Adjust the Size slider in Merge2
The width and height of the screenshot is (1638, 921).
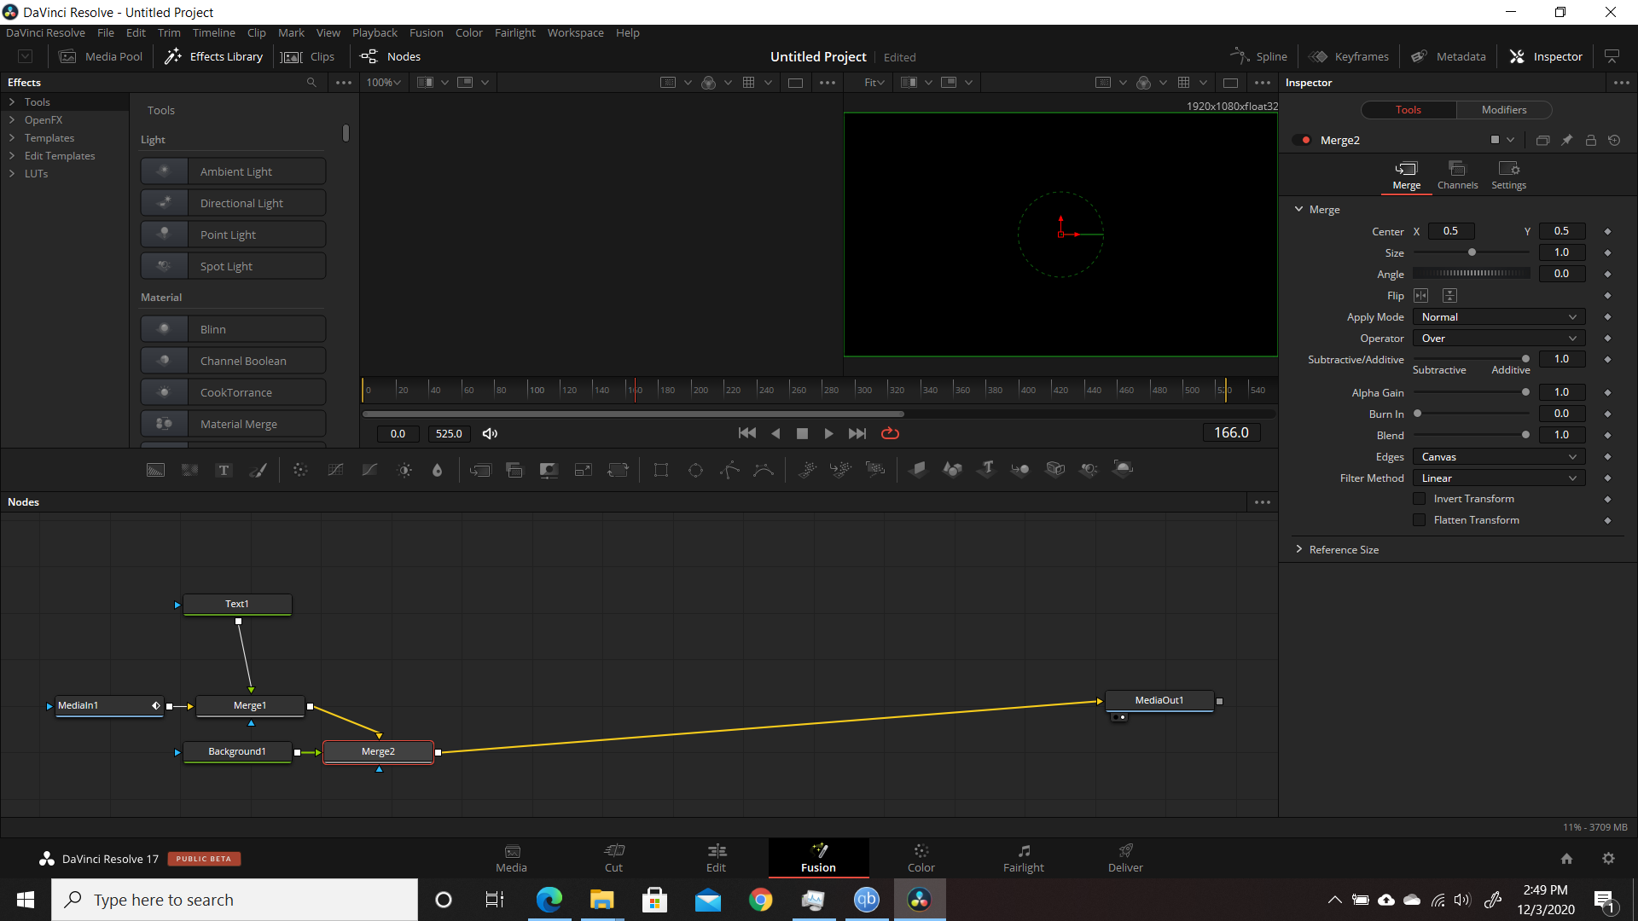click(x=1471, y=252)
